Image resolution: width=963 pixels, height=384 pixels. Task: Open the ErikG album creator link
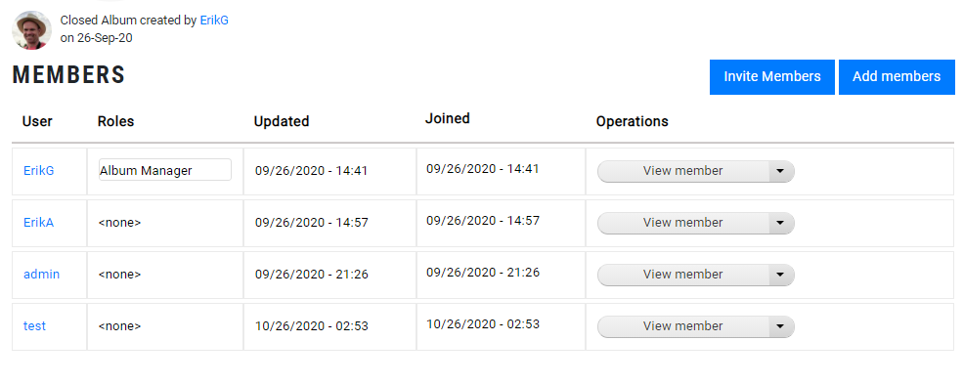[214, 21]
